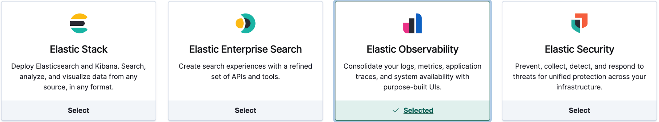659x122 pixels.
Task: Select the Elastic Stack deployment option
Action: pos(78,110)
